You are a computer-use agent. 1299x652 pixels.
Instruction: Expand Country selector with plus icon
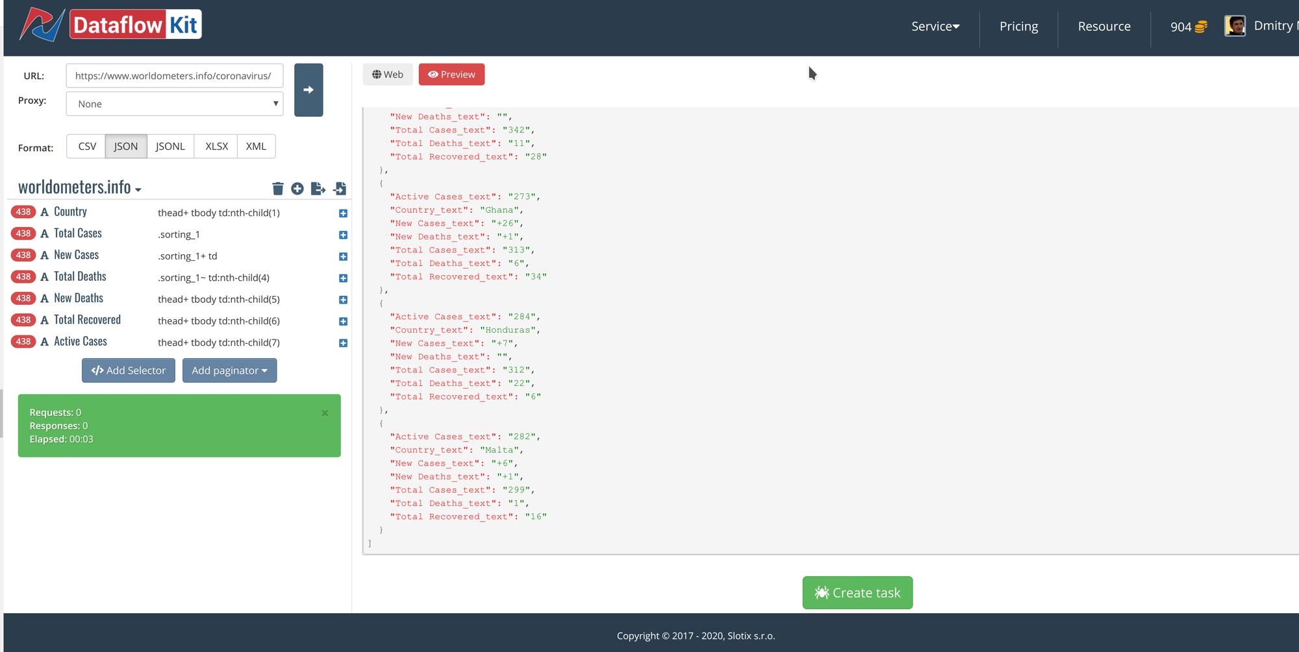coord(343,213)
